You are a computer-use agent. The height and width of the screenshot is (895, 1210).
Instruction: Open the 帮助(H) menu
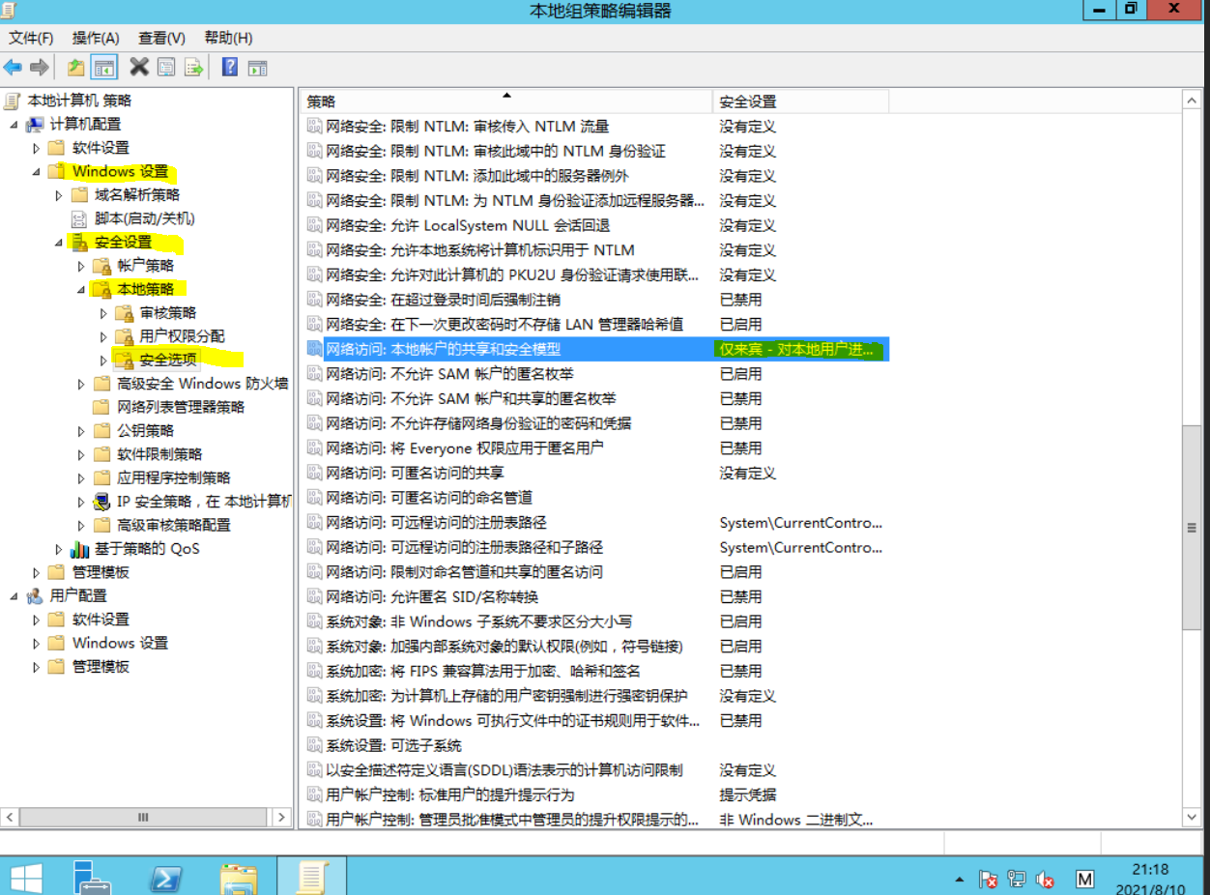(x=228, y=38)
